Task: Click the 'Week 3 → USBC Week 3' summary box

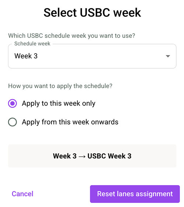Action: 92,156
